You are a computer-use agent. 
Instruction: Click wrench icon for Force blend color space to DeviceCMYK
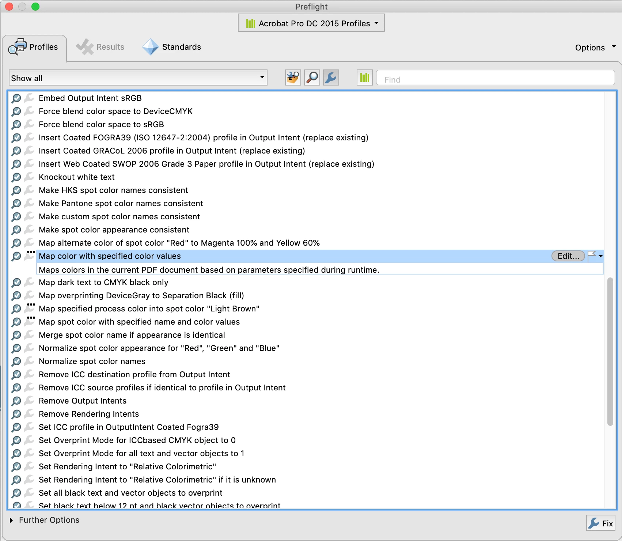coord(29,111)
